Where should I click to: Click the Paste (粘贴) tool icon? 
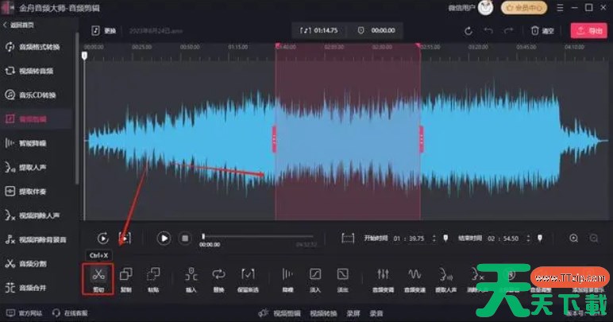click(x=153, y=275)
